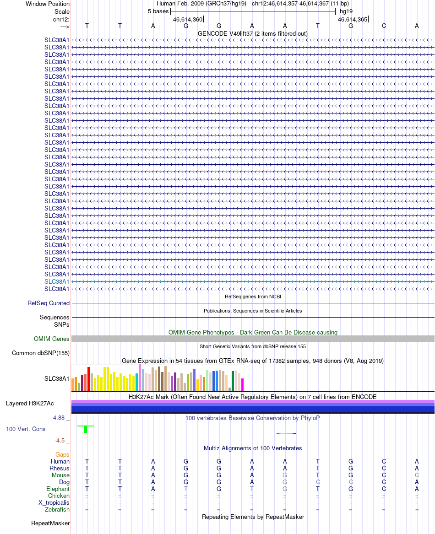Image resolution: width=435 pixels, height=534 pixels.
Task: Open Multiz Alignments of 100 Vertebrates title
Action: [253, 448]
